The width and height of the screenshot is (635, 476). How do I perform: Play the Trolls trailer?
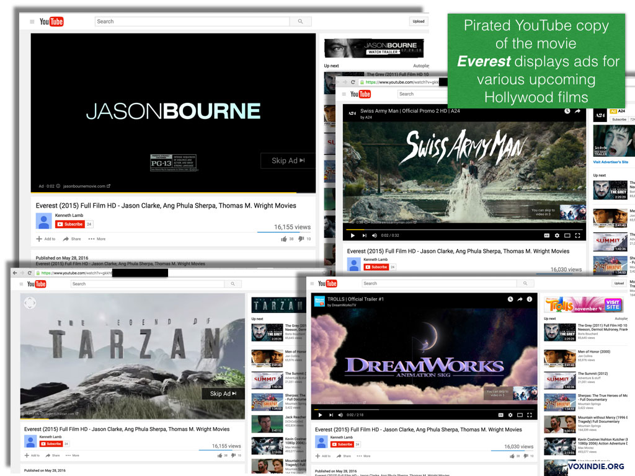coord(321,415)
